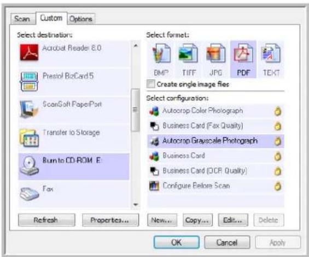Toggle lock on the plain Business Card row
This screenshot has width=309, height=257.
click(x=278, y=156)
